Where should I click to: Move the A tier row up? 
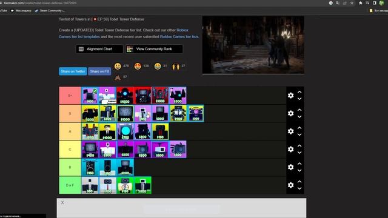click(x=299, y=128)
